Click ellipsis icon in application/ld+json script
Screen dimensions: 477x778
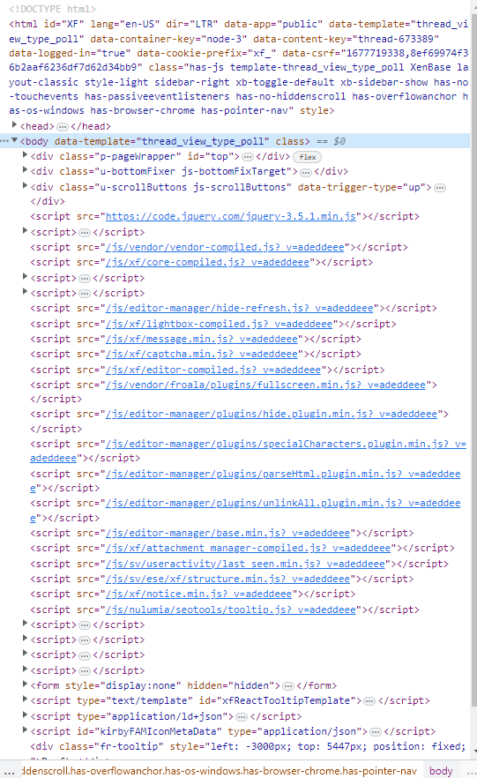[x=242, y=716]
